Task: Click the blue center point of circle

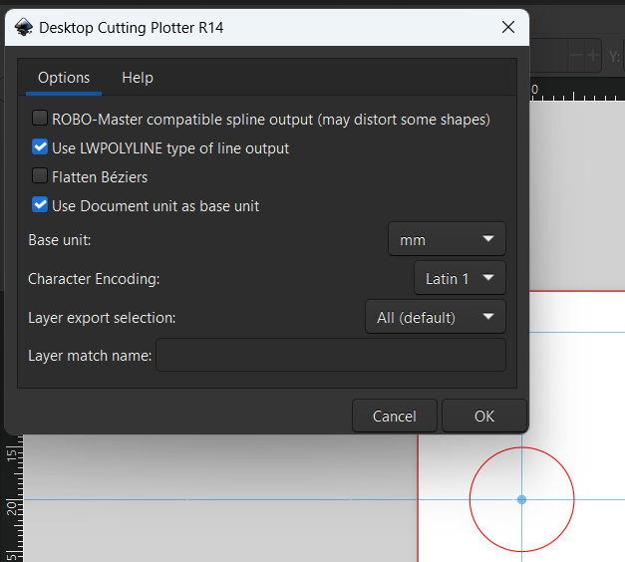Action: (521, 499)
